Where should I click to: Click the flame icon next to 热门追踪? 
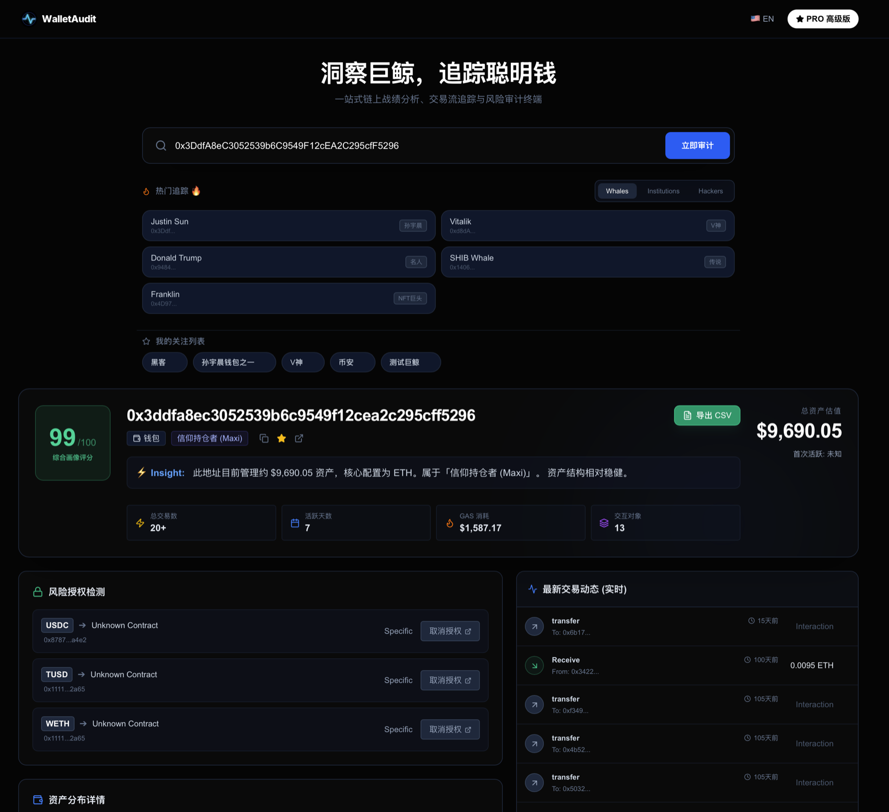coord(146,191)
